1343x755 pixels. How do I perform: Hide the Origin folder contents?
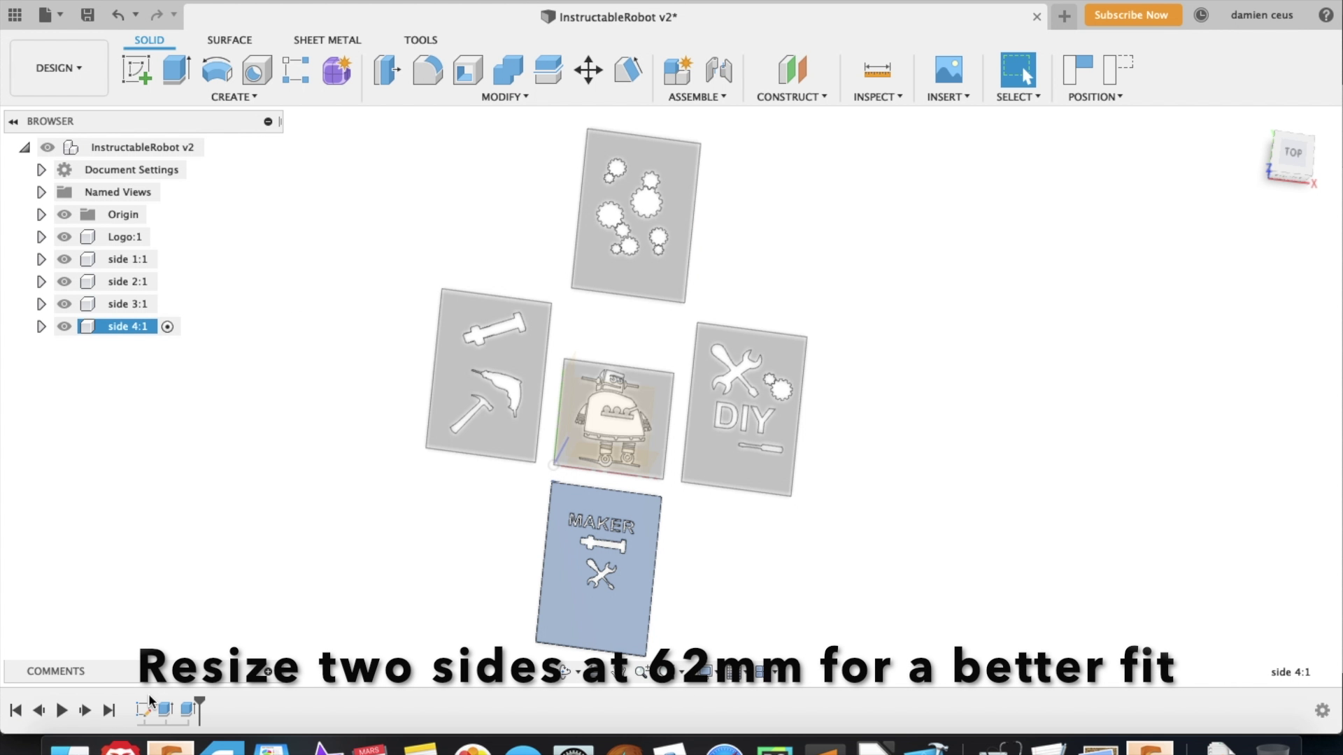pyautogui.click(x=64, y=214)
